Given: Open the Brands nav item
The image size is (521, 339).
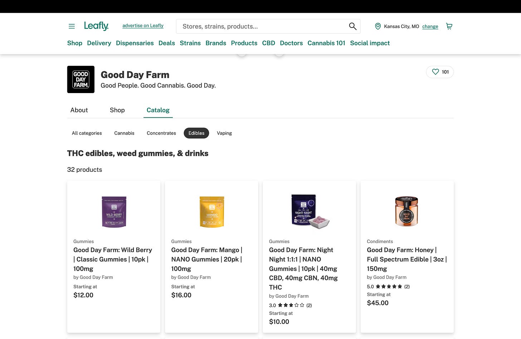Looking at the screenshot, I should coord(216,43).
